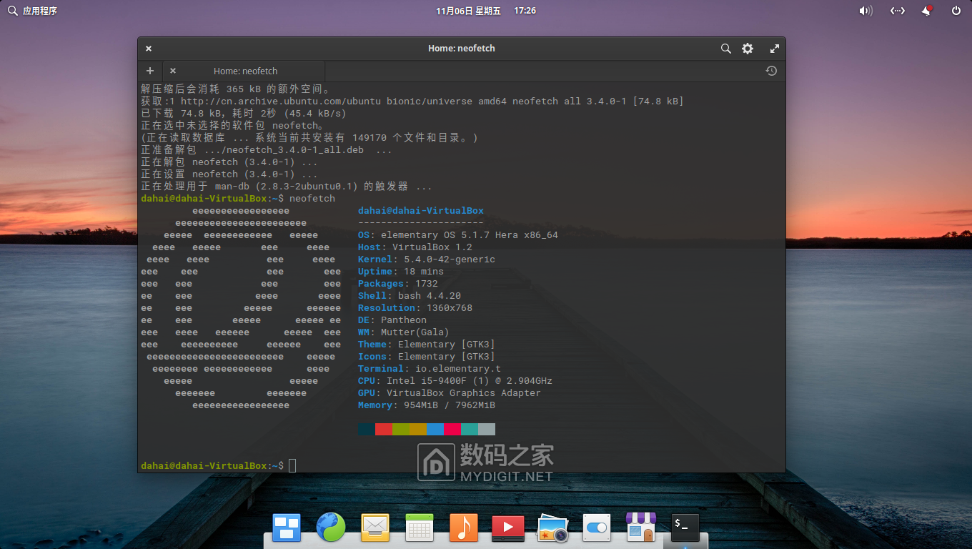Open the web browser globe in the dock
This screenshot has height=549, width=972.
coord(331,528)
